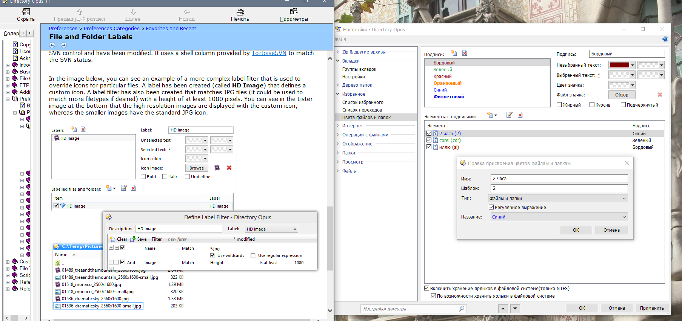Click the Далее toolbar button in help
Screen dimensions: 682x321
[133, 15]
